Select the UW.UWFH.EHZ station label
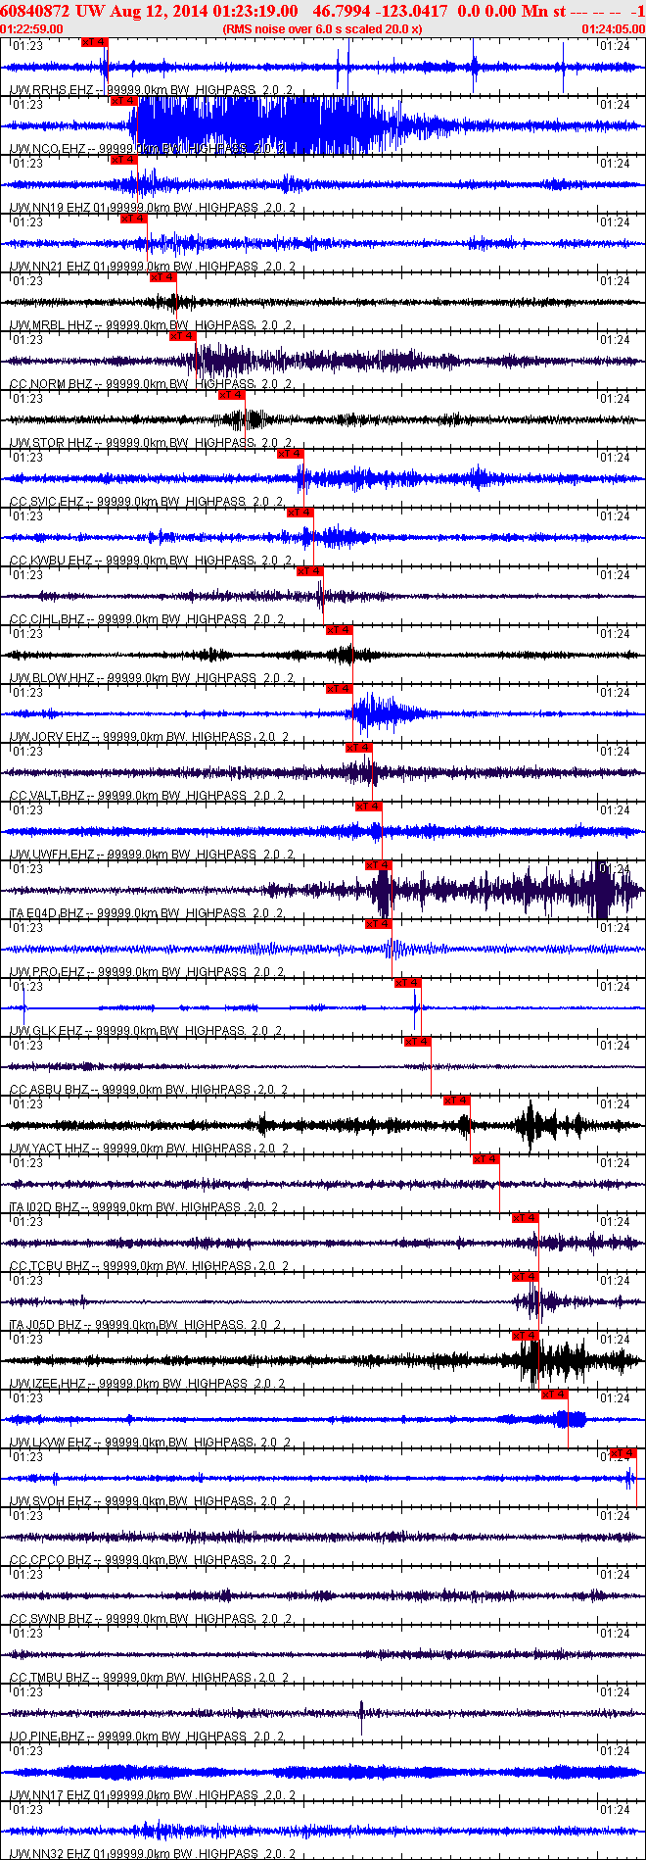 pos(151,855)
